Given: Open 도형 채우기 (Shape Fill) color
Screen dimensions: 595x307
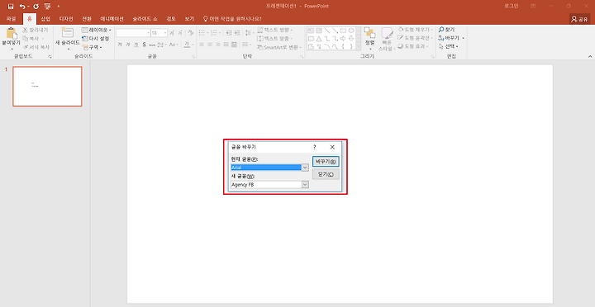Looking at the screenshot, I should (x=416, y=30).
